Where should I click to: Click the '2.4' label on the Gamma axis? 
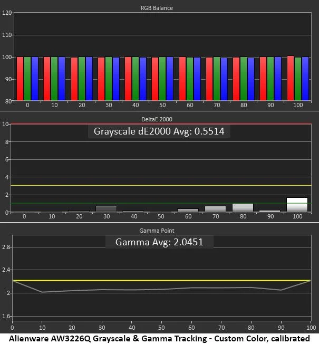coord(6,270)
